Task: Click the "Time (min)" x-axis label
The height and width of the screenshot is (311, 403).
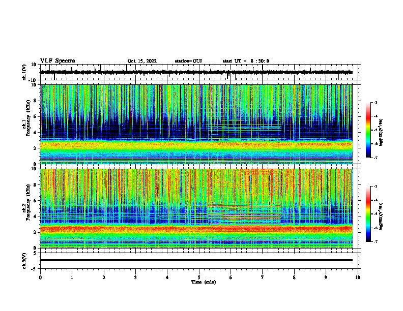Action: (x=204, y=282)
